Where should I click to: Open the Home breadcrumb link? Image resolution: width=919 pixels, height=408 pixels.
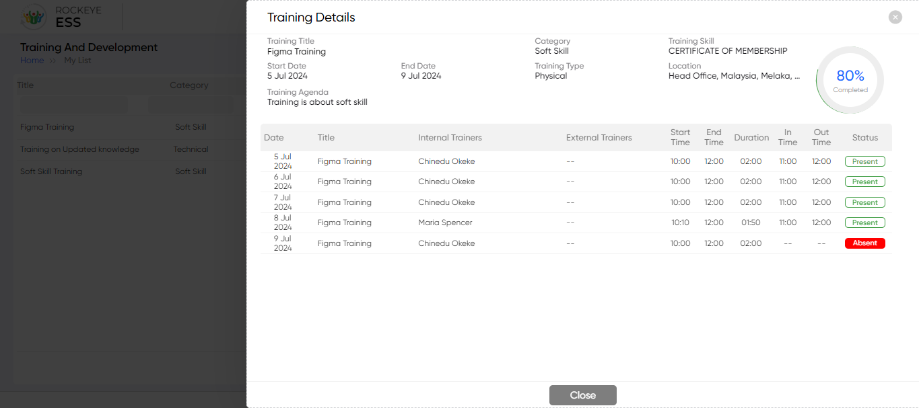(x=32, y=60)
